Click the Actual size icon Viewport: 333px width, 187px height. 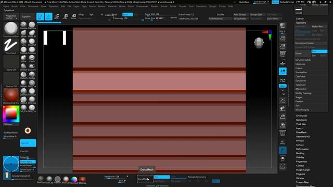click(x=283, y=38)
